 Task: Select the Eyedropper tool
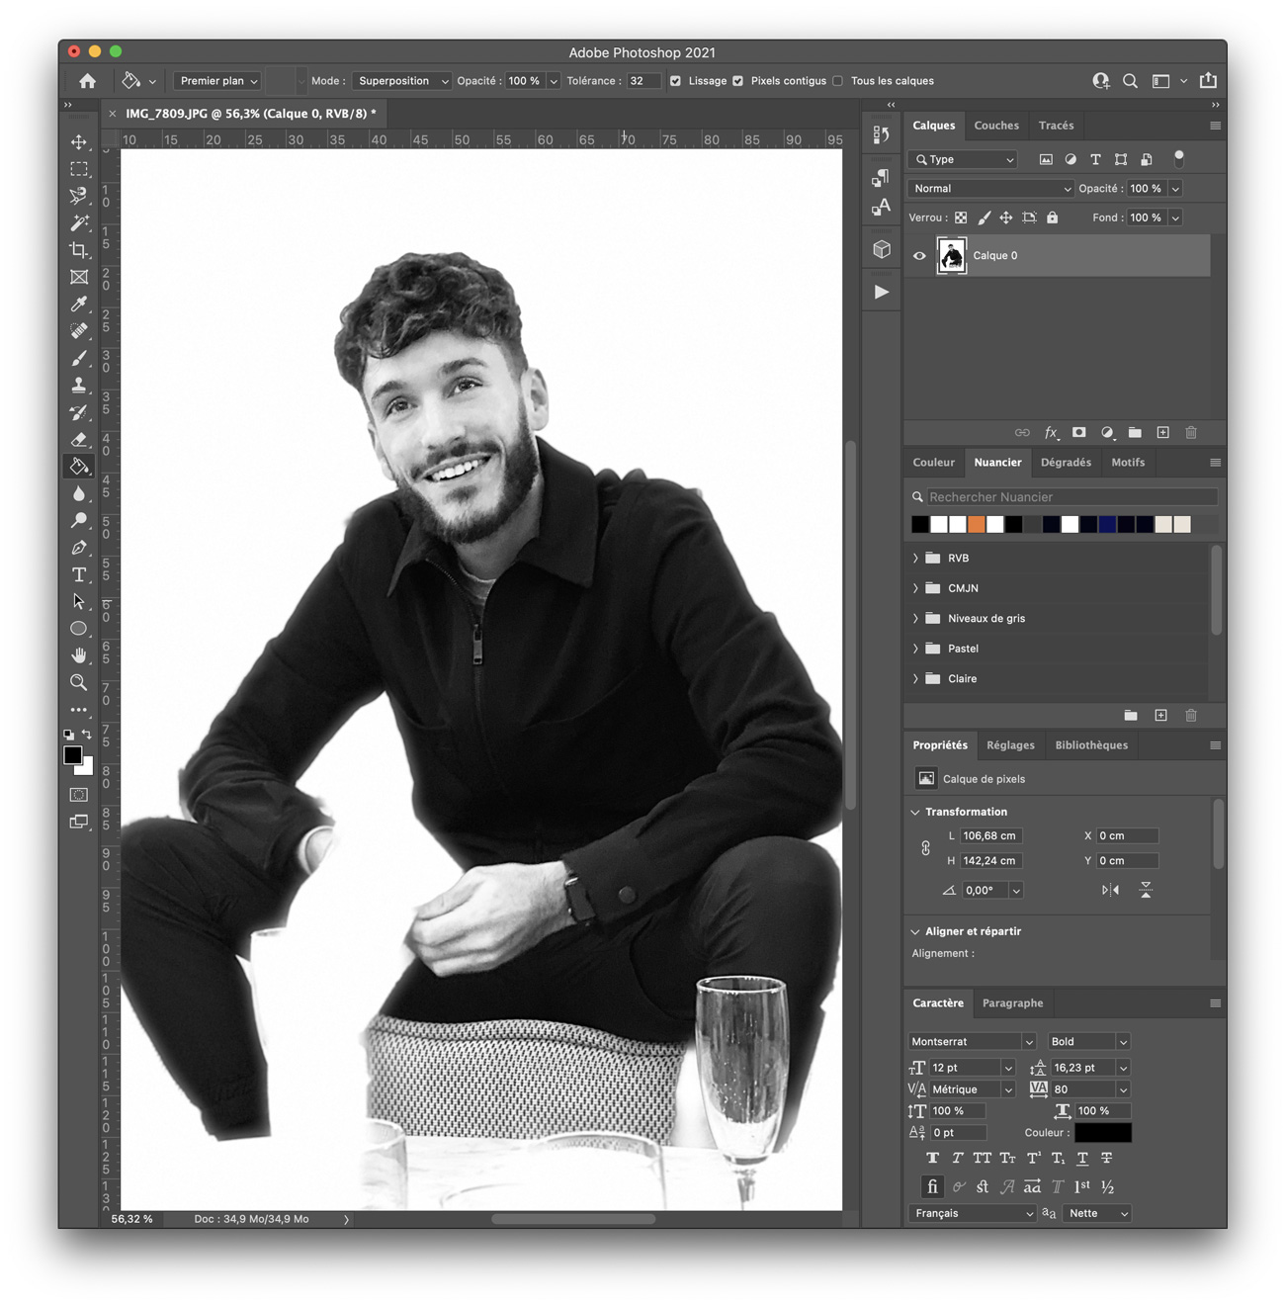click(x=79, y=304)
